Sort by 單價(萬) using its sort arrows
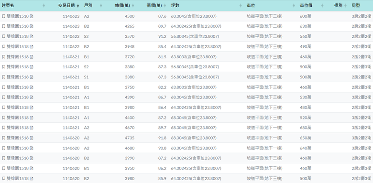The height and width of the screenshot is (183, 373). pos(165,5)
